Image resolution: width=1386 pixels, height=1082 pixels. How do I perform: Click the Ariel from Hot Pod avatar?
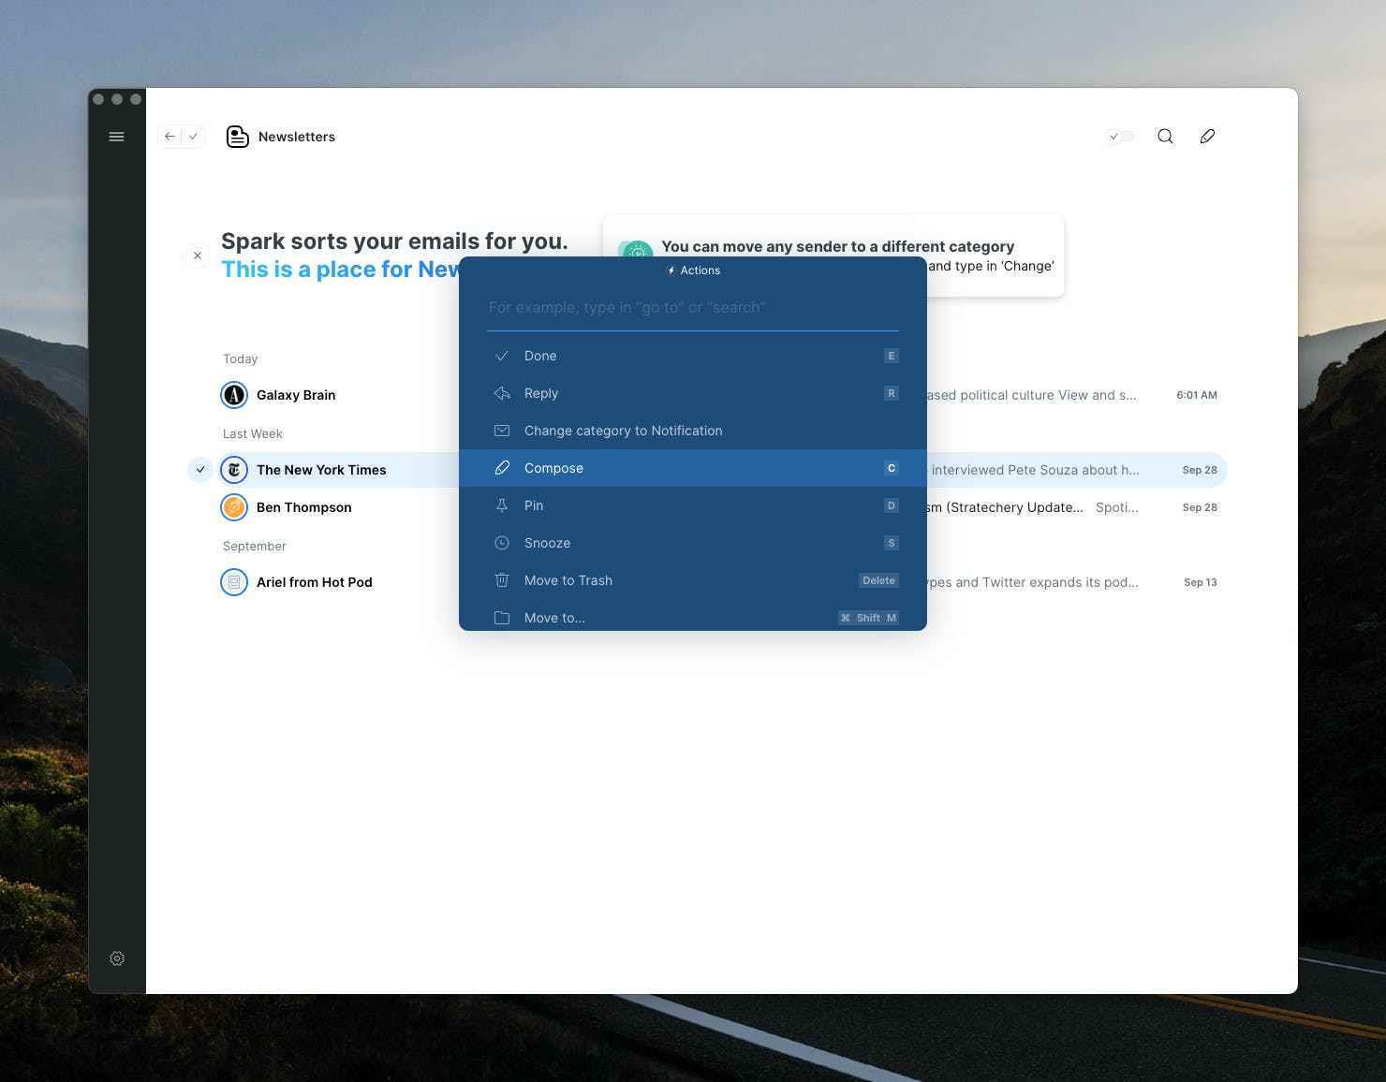pos(234,582)
